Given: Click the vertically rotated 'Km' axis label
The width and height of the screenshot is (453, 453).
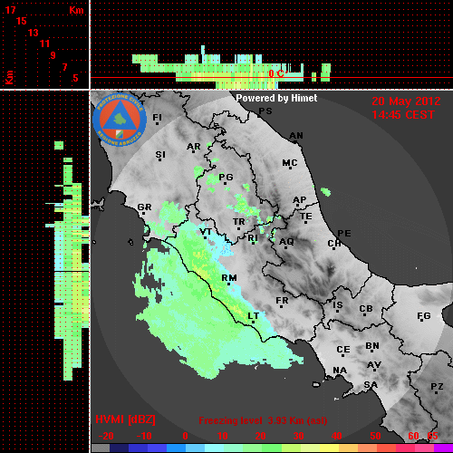Looking at the screenshot, I should click(9, 77).
